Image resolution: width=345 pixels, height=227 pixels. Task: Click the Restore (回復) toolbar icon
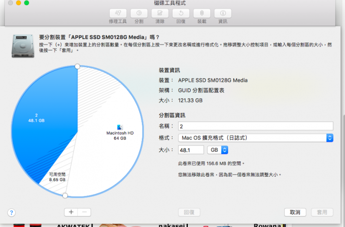click(181, 13)
